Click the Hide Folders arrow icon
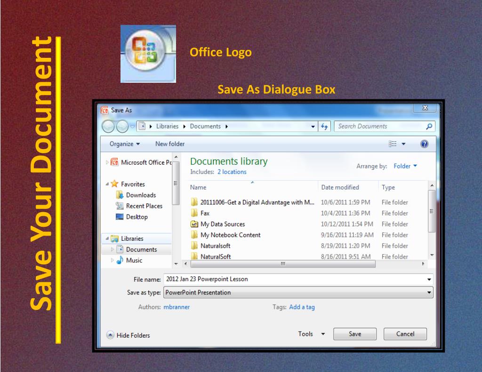Viewport: 482px width, 372px height. coord(110,335)
